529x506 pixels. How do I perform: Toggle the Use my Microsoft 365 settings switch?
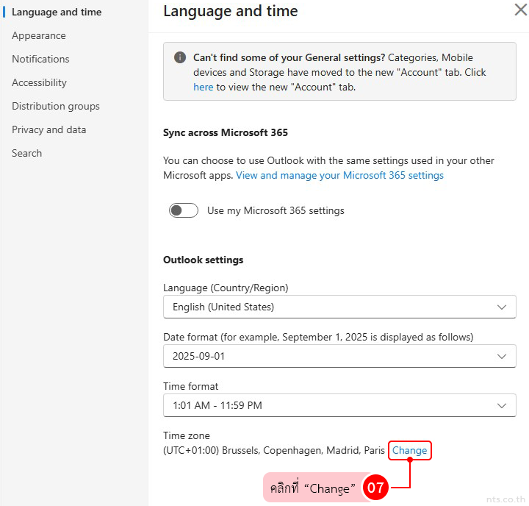point(184,210)
